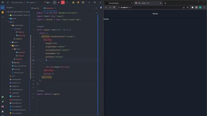Open editor tabs more options menu

pos(96,8)
